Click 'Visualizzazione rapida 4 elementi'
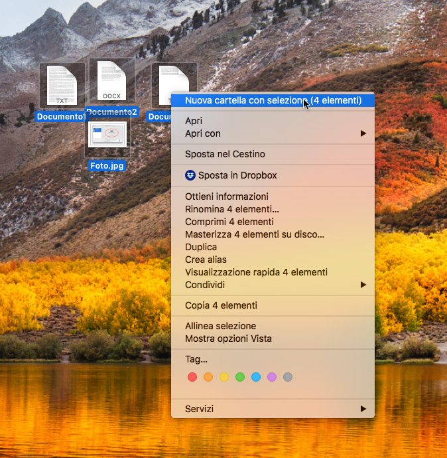Image resolution: width=447 pixels, height=458 pixels. pos(256,272)
